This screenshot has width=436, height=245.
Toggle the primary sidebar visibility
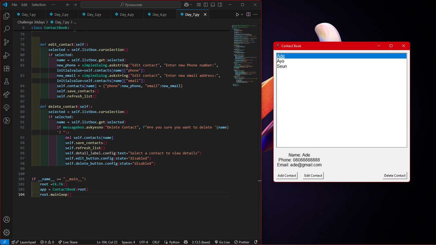[206, 4]
